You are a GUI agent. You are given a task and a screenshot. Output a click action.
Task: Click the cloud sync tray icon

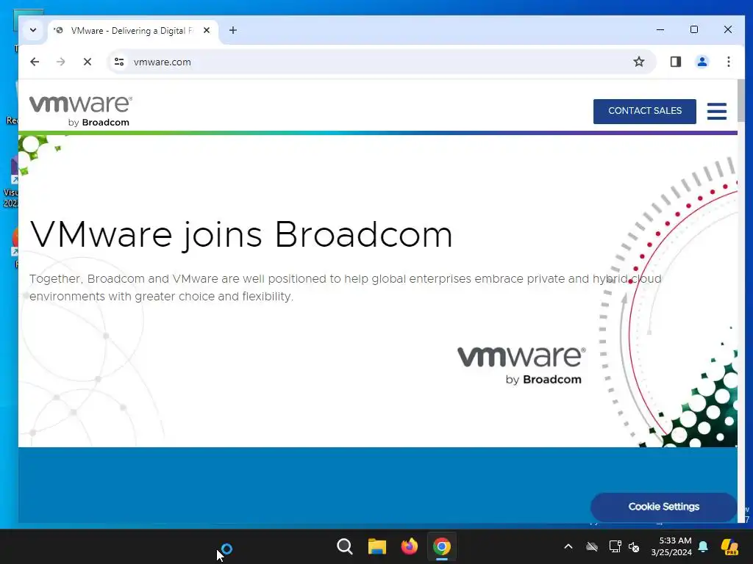pyautogui.click(x=592, y=546)
